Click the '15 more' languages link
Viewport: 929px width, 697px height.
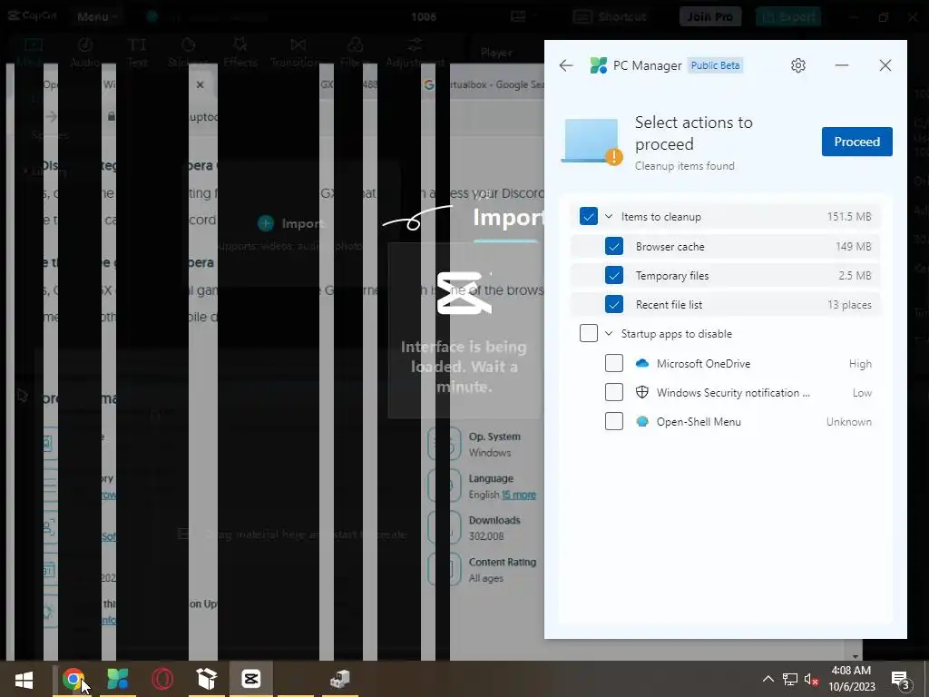519,495
